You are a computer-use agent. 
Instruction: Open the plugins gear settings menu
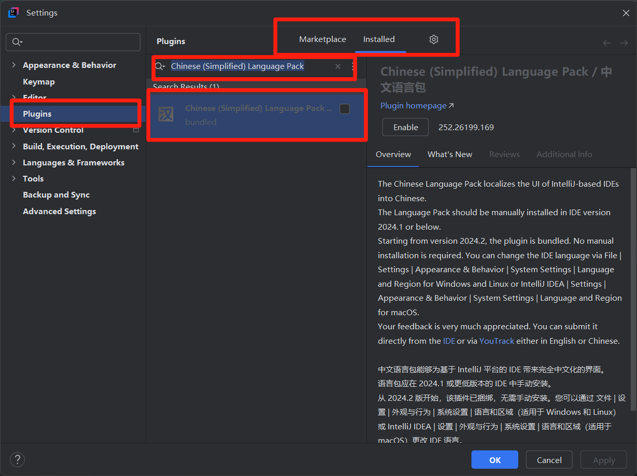click(x=434, y=39)
